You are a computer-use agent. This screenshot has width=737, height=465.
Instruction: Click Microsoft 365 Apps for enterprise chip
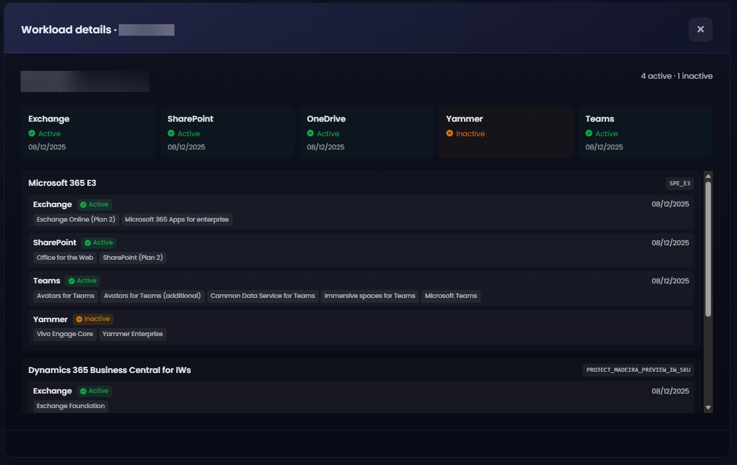tap(177, 219)
